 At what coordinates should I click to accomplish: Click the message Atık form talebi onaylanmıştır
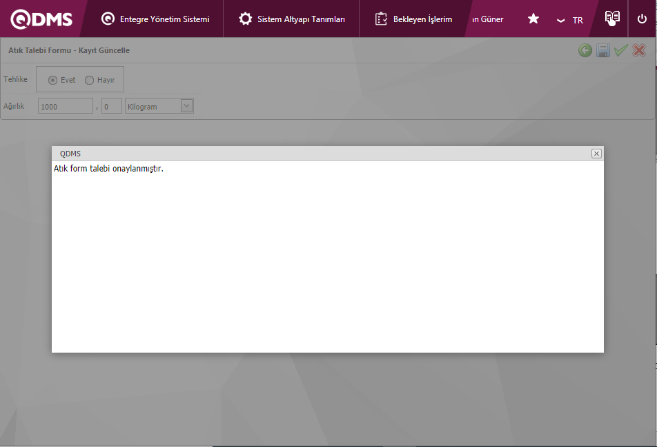[x=108, y=169]
